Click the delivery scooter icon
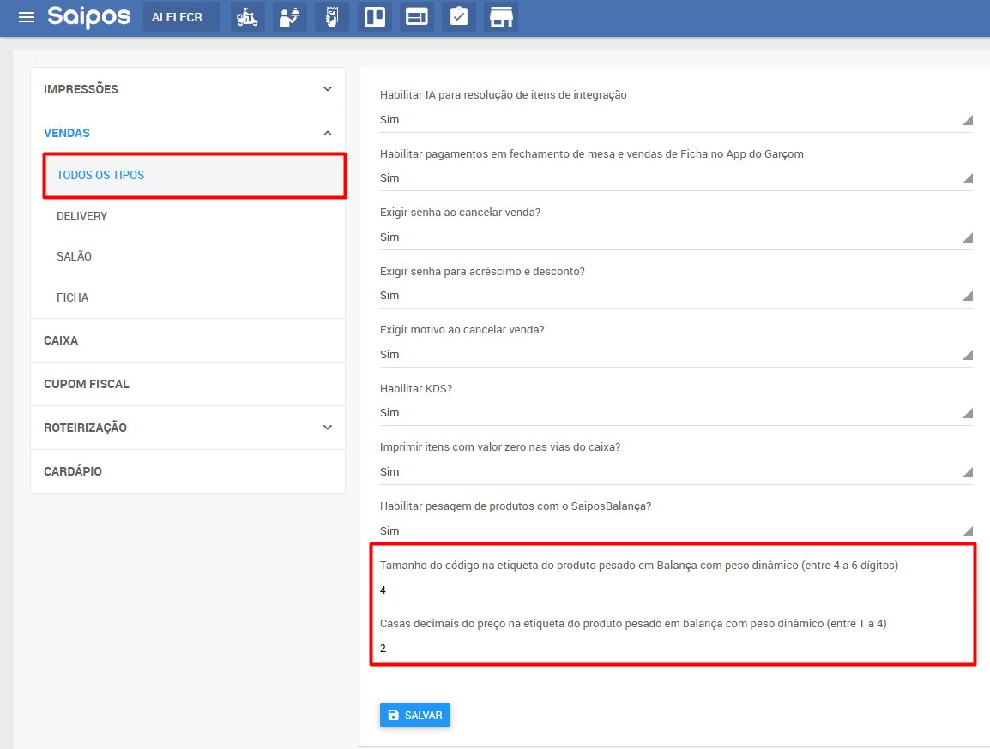The width and height of the screenshot is (990, 749). [x=247, y=17]
